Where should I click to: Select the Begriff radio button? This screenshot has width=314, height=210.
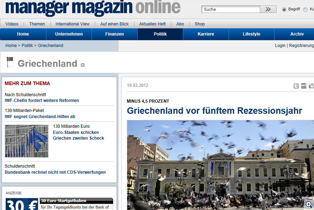click(284, 9)
